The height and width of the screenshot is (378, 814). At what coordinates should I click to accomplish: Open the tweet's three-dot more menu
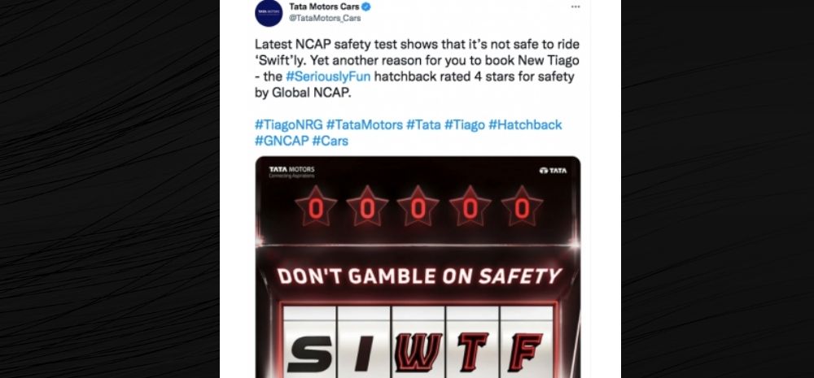pos(575,7)
